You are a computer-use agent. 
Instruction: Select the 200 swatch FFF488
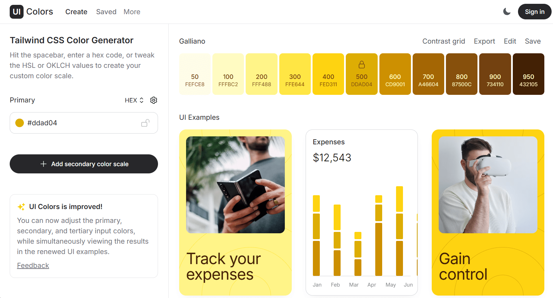pyautogui.click(x=262, y=74)
